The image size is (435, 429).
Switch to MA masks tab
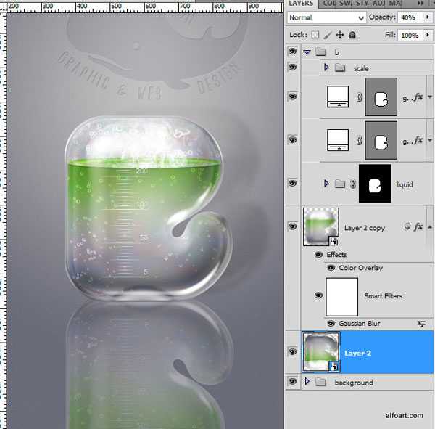pyautogui.click(x=395, y=4)
